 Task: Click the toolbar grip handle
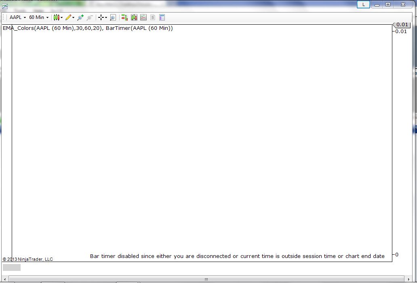(4, 17)
